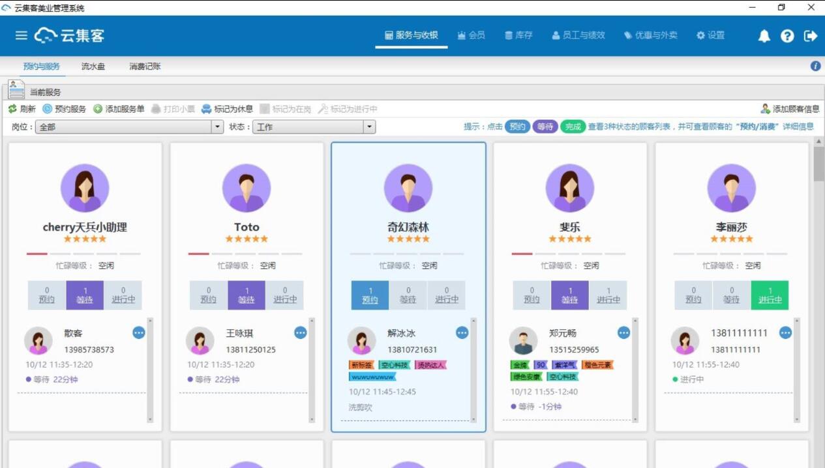825x468 pixels.
Task: Click the avatar of customer 13811111111
Action: coord(685,341)
